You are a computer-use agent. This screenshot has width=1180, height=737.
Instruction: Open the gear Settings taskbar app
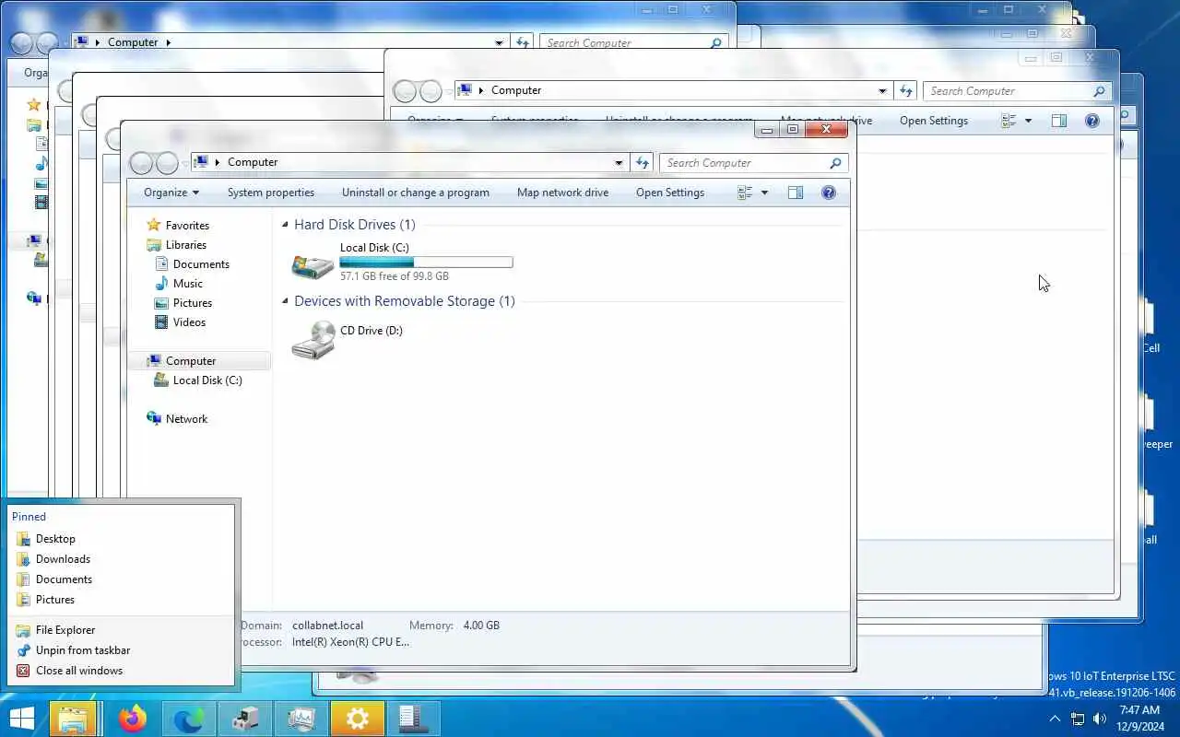tap(357, 719)
